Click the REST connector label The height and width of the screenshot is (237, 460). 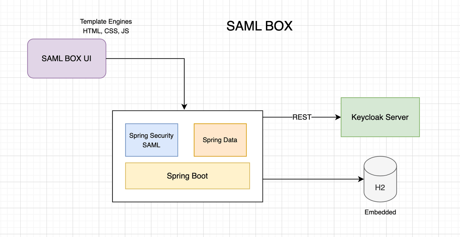[x=302, y=117]
